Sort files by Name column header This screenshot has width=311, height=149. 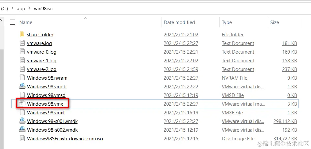26,22
